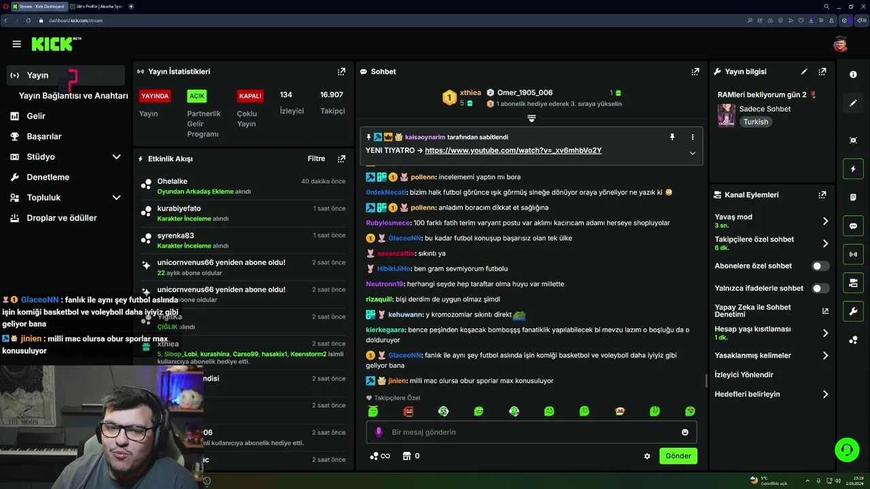The width and height of the screenshot is (870, 489).
Task: Collapse the leaderboard arrow under the chat header
Action: pos(532,118)
